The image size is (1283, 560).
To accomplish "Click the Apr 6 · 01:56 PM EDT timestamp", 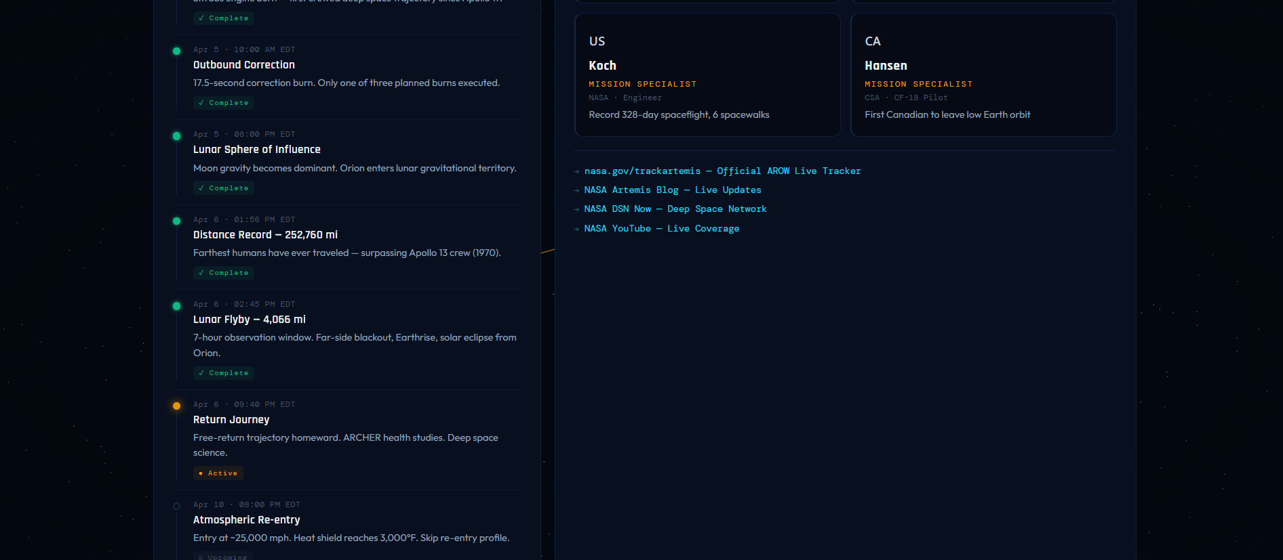I will pyautogui.click(x=244, y=220).
